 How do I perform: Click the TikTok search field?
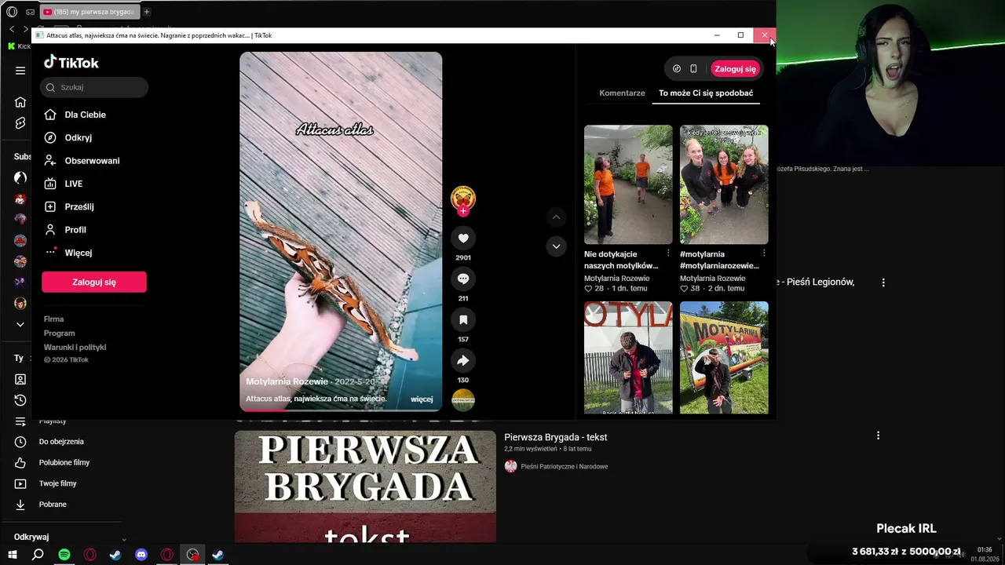94,87
